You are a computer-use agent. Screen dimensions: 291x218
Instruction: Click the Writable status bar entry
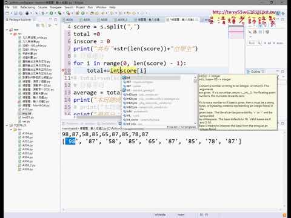(x=160, y=214)
